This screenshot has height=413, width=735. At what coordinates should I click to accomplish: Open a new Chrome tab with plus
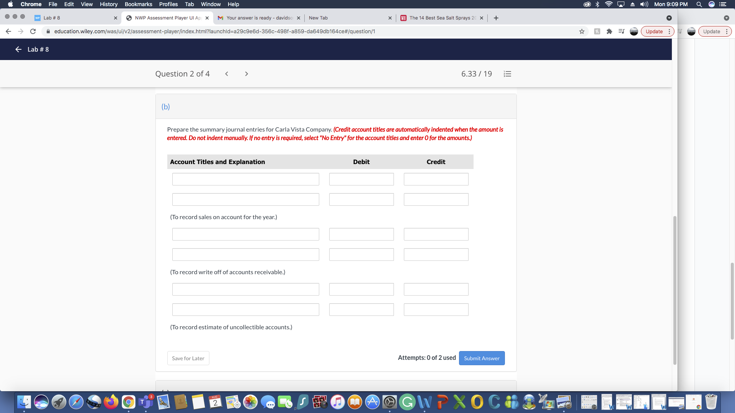point(496,18)
